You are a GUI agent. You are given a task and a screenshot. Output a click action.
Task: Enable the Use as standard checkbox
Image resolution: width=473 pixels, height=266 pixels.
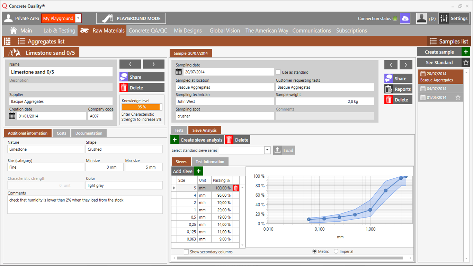pos(278,72)
